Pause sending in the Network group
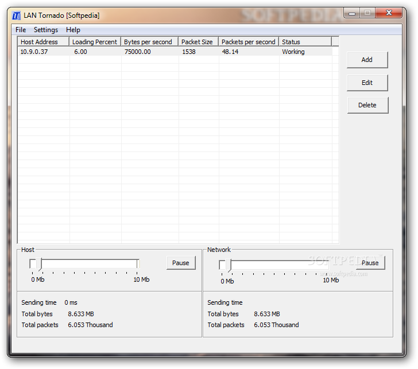 370,263
